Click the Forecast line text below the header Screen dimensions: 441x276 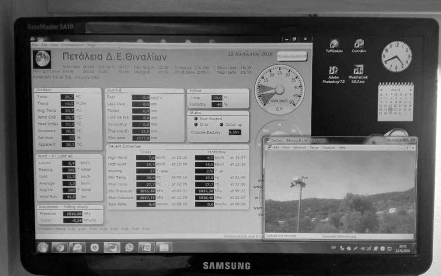point(66,77)
